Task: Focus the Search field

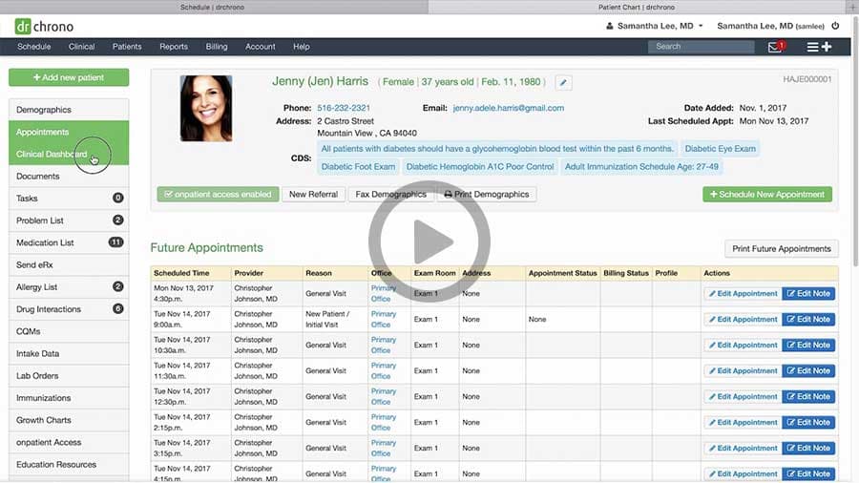Action: 702,47
